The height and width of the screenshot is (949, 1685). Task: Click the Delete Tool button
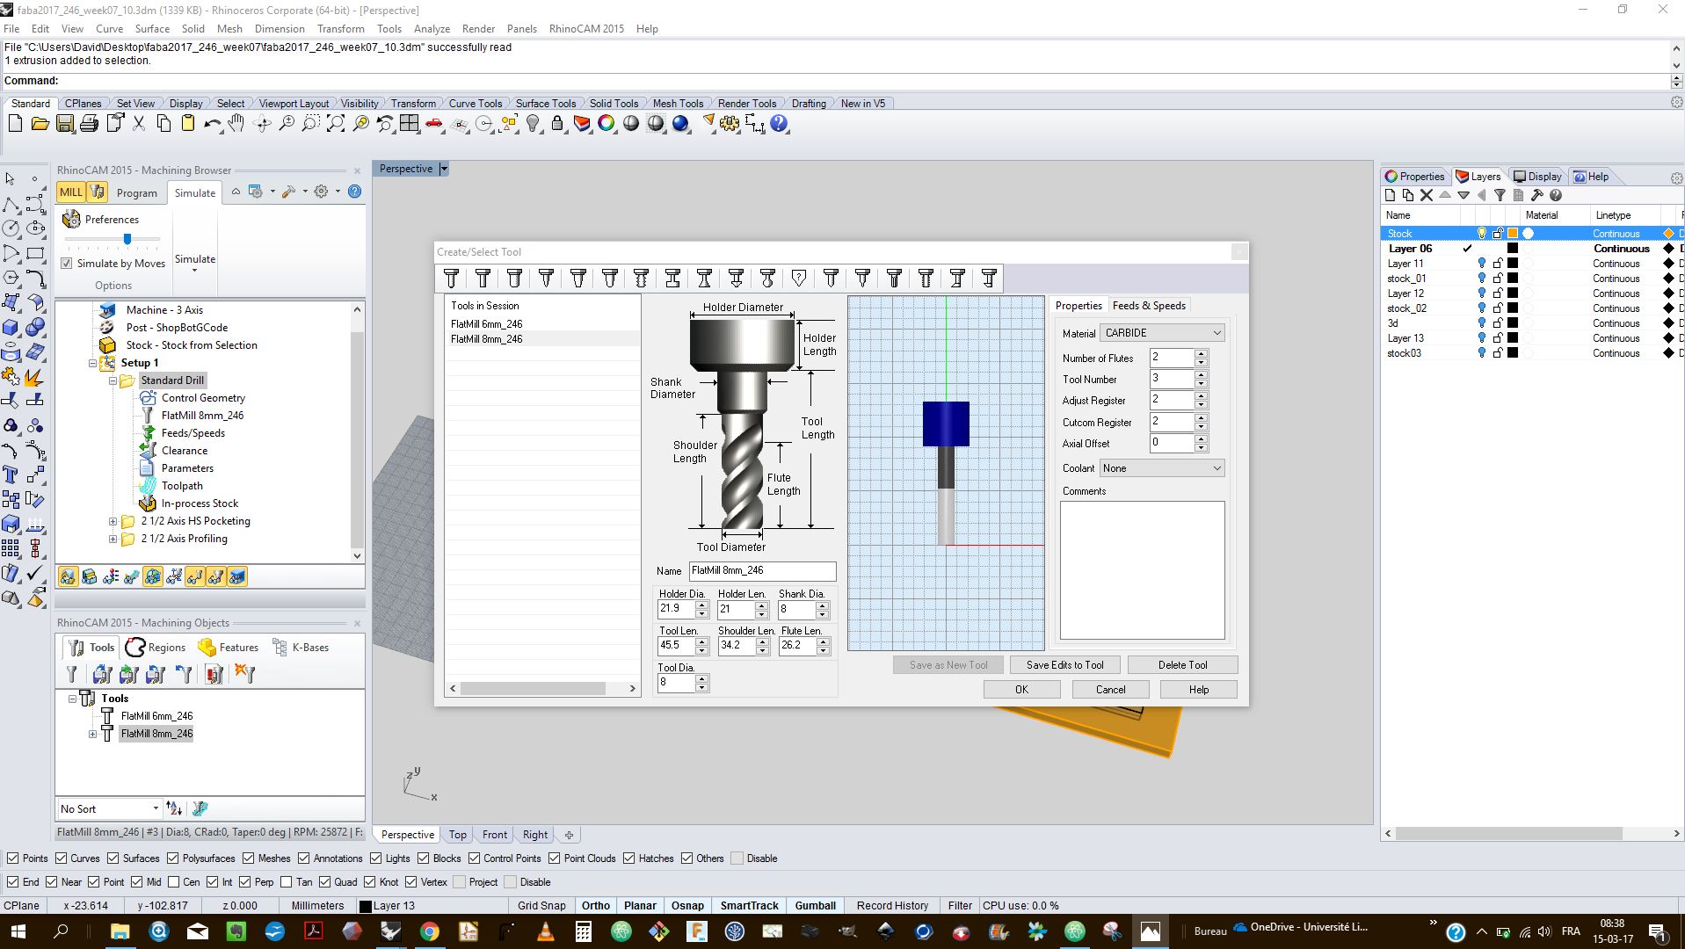tap(1182, 665)
